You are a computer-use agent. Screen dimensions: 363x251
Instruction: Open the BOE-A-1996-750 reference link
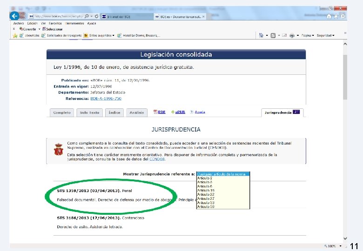[x=106, y=99]
